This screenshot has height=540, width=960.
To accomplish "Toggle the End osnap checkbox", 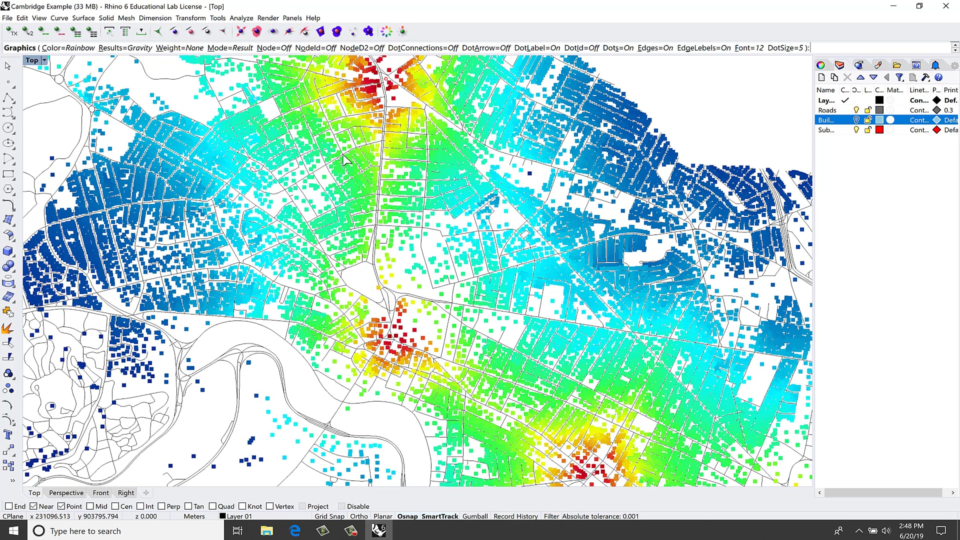I will coord(9,506).
